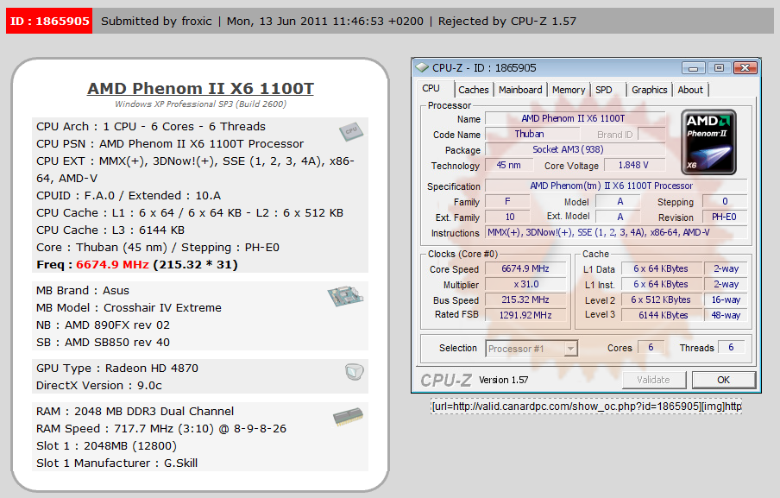Click the RAM stick icon beside RAM row

point(348,418)
